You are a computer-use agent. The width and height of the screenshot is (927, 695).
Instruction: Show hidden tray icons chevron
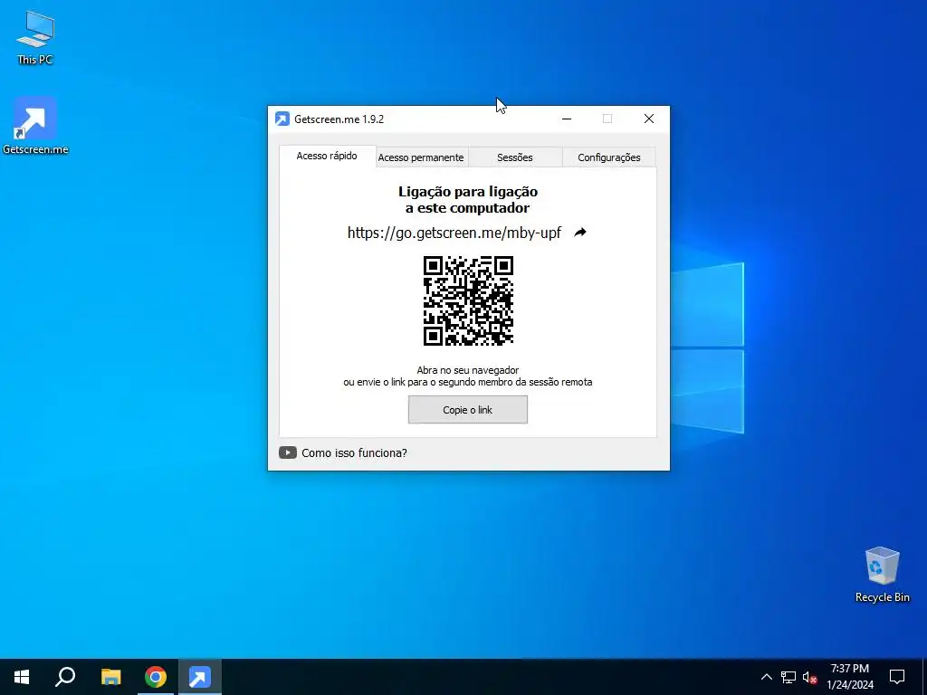pos(766,677)
